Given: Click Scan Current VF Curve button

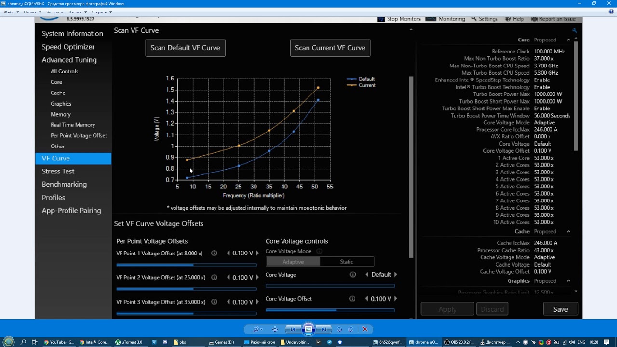Looking at the screenshot, I should [330, 48].
